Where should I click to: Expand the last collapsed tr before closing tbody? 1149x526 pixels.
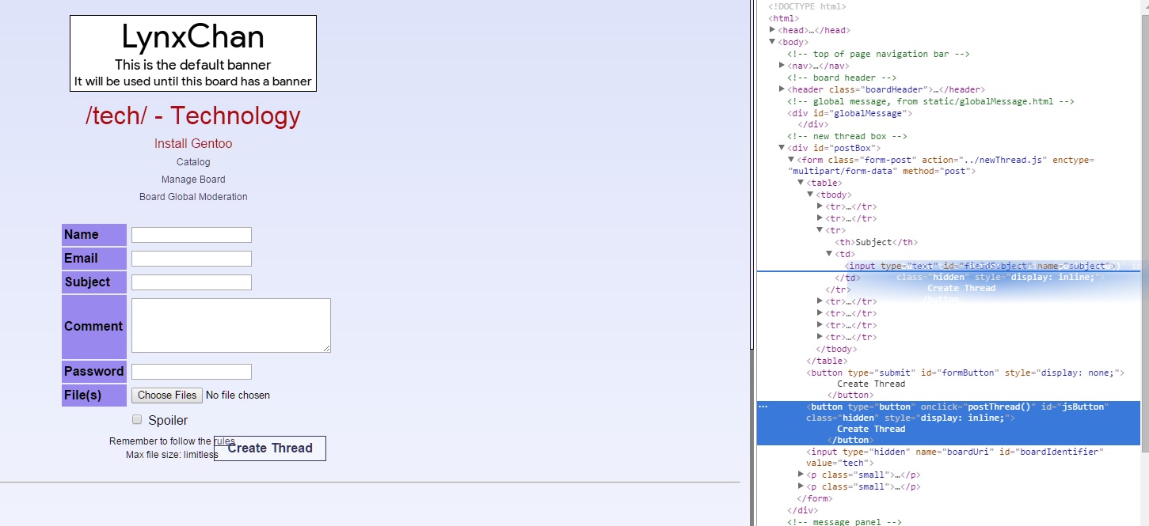820,337
